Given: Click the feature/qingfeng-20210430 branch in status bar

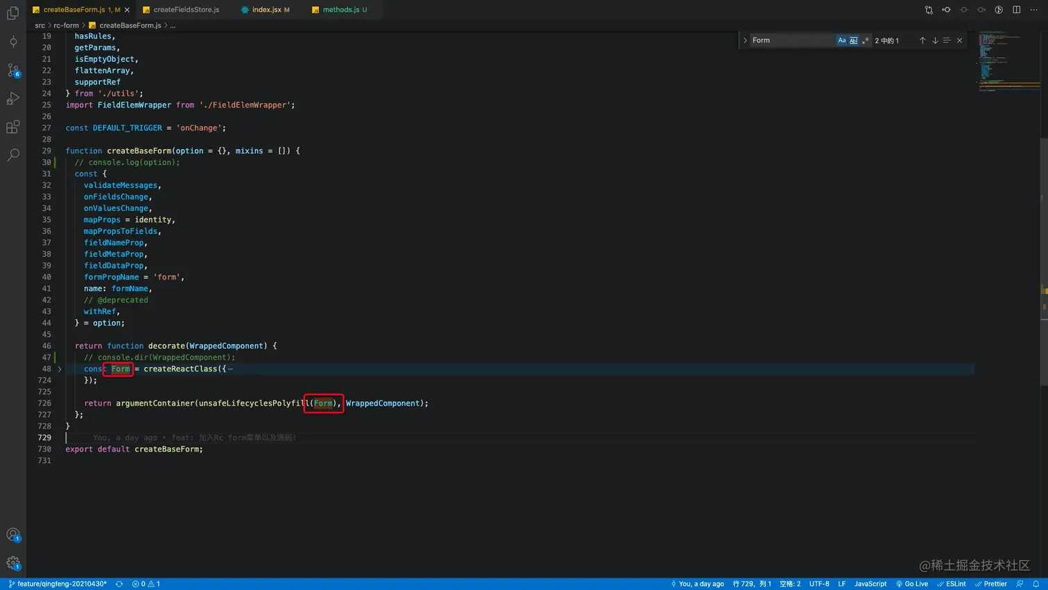Looking at the screenshot, I should (x=58, y=584).
